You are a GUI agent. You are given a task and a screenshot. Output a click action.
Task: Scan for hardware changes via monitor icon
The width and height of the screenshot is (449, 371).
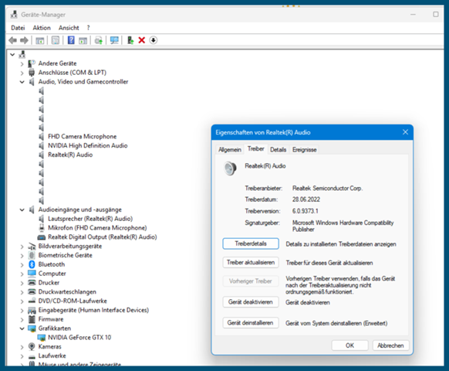tap(114, 40)
